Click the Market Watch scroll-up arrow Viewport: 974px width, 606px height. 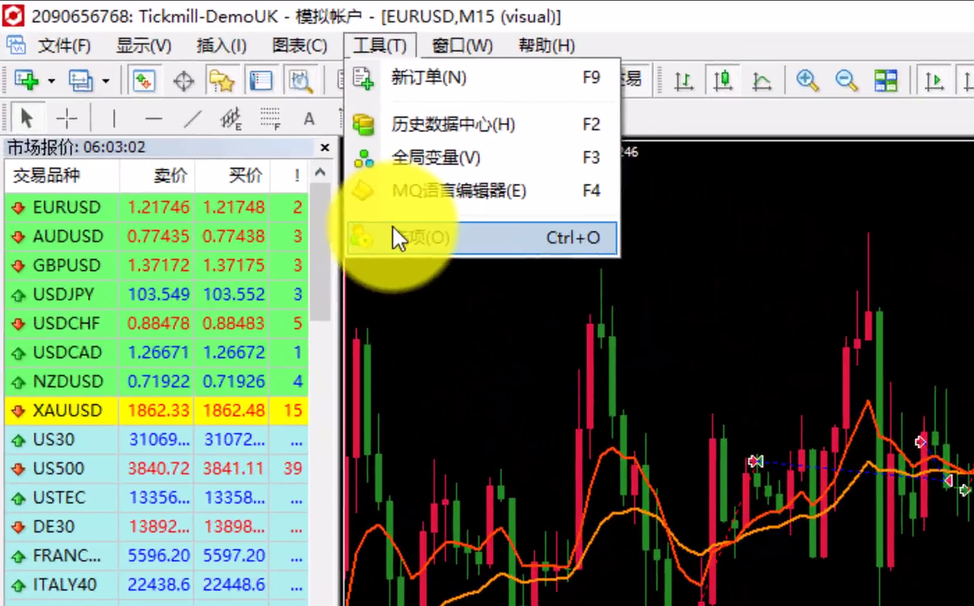(x=320, y=172)
